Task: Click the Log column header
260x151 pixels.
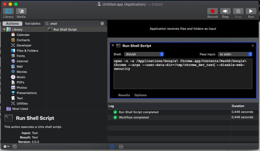Action: tap(169, 106)
